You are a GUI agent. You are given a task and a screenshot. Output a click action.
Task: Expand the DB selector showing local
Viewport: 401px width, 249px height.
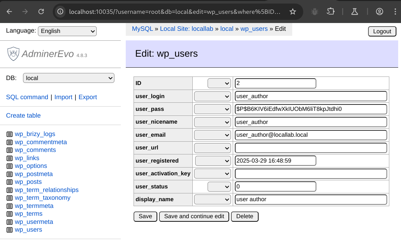pyautogui.click(x=69, y=78)
